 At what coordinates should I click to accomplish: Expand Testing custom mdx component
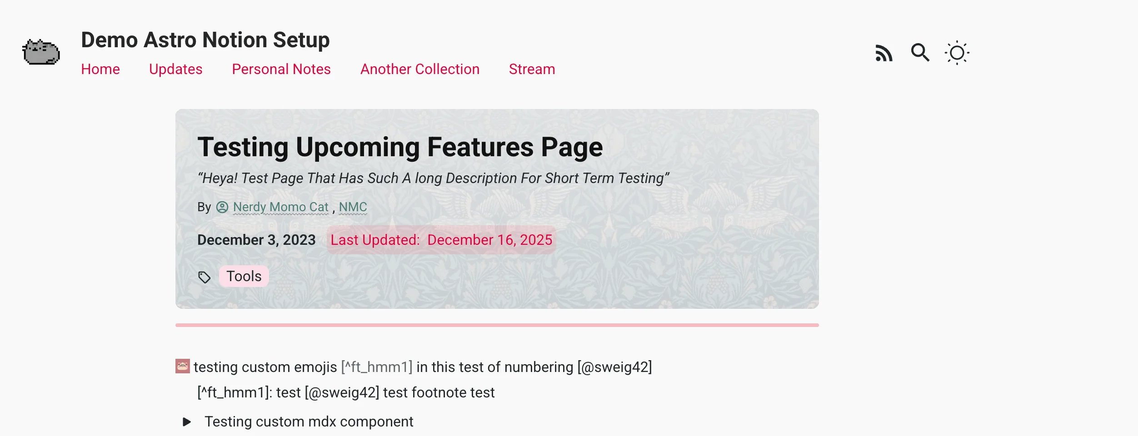(x=187, y=422)
